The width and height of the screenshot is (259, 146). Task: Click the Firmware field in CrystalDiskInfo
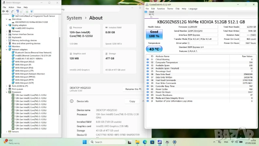click(202, 27)
